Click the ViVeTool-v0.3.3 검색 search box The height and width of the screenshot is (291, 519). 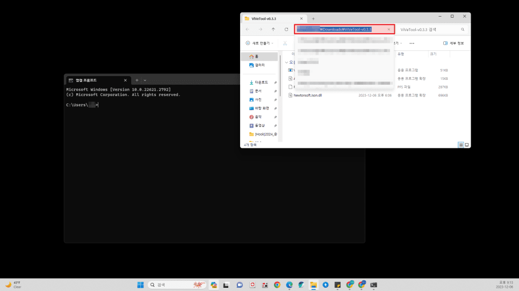[x=432, y=29]
